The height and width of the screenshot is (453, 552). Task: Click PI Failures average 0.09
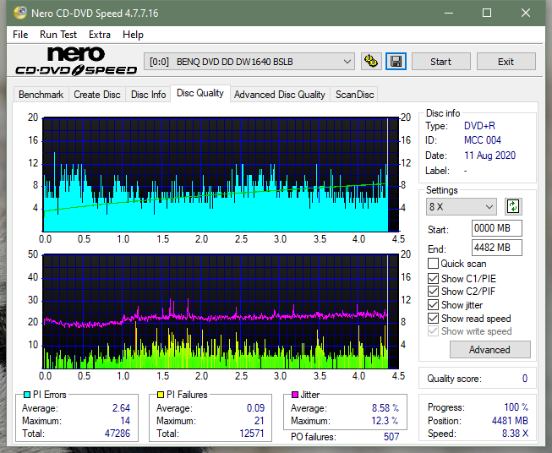pos(255,408)
